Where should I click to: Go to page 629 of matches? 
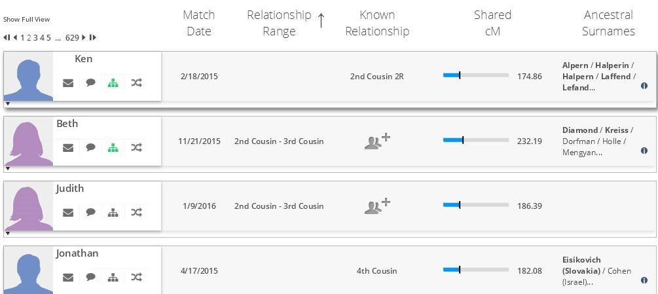coord(72,38)
